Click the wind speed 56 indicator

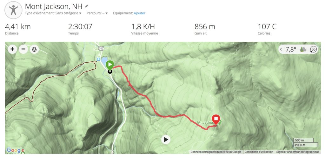tap(313, 49)
